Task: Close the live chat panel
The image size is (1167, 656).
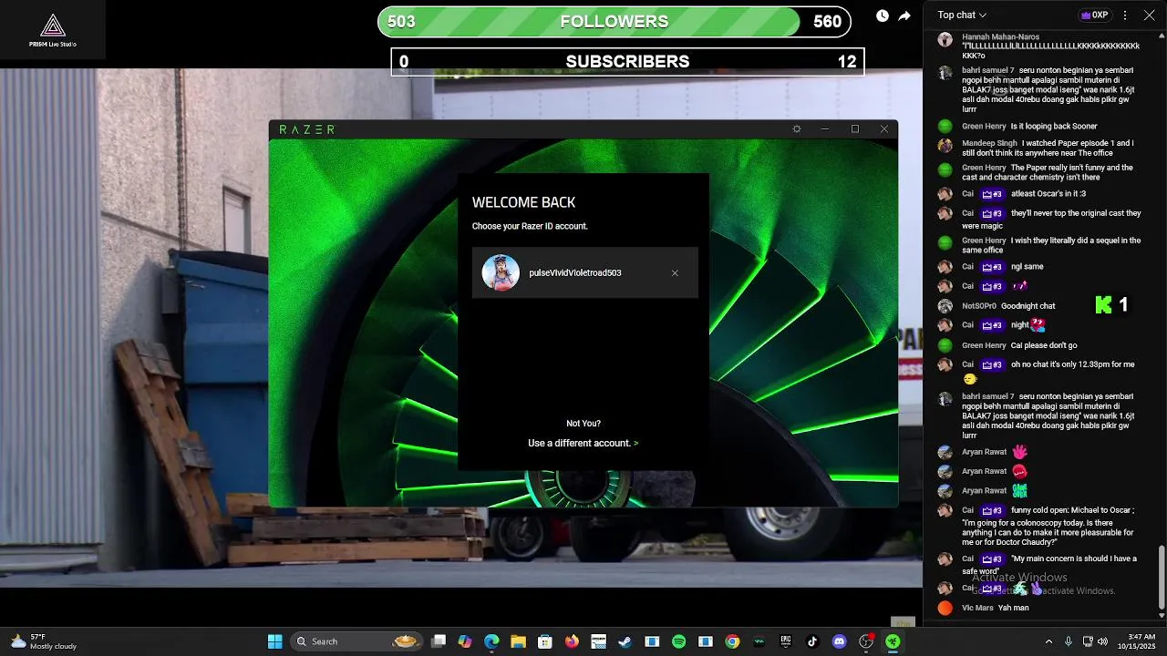Action: 1149,15
